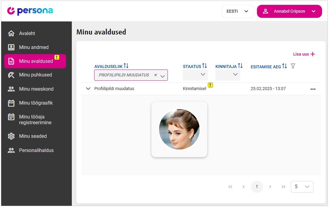Screen dimensions: 329x207
Task: Sort by AVALDUSELIIK column
Action: tap(126, 66)
